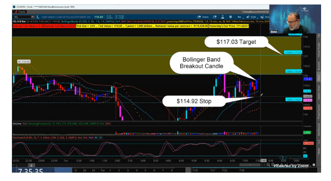
Task: Click the horizontal chart scrollbar thumb
Action: coord(250,165)
